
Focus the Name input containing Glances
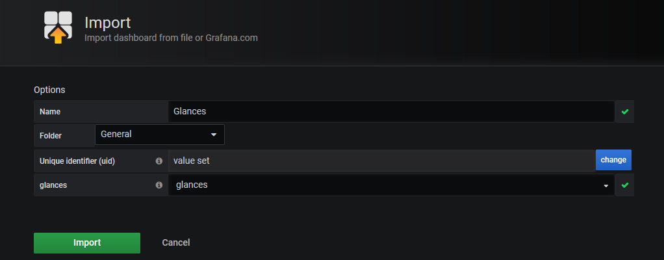[x=390, y=111]
